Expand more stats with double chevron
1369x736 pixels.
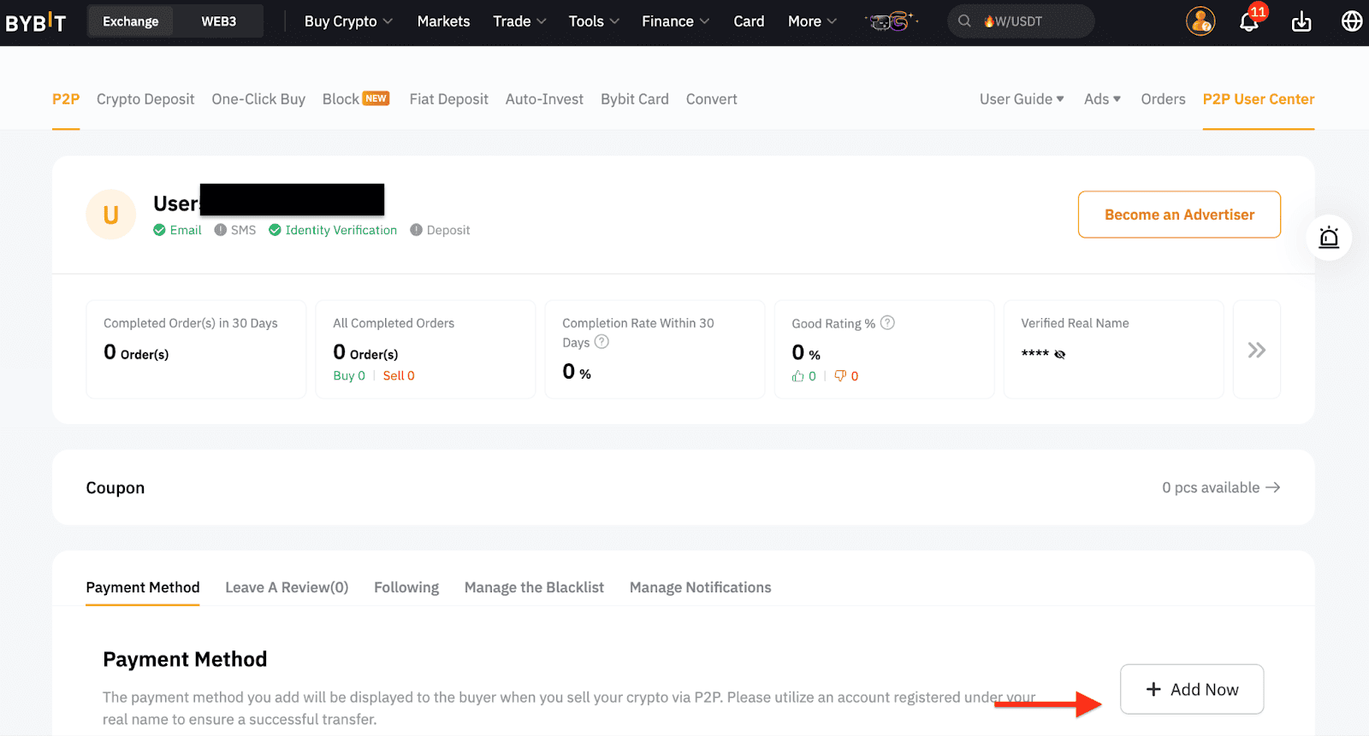1256,350
